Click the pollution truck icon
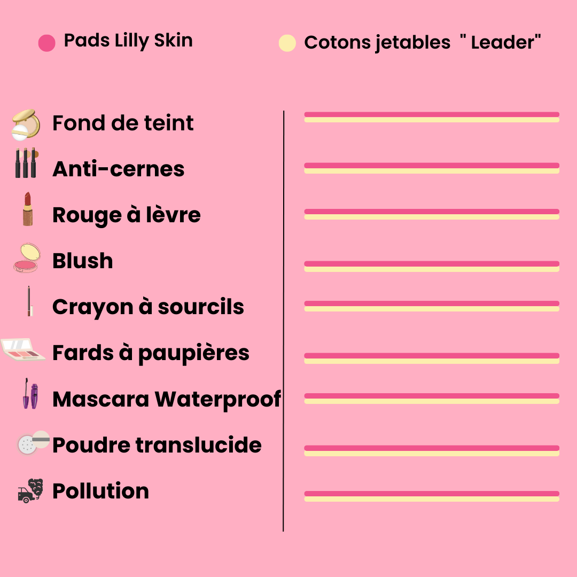 (x=30, y=490)
